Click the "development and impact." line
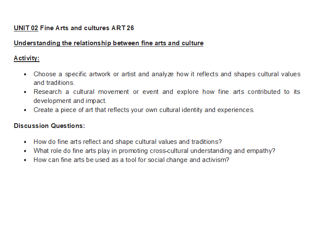The width and height of the screenshot is (336, 249). click(70, 101)
